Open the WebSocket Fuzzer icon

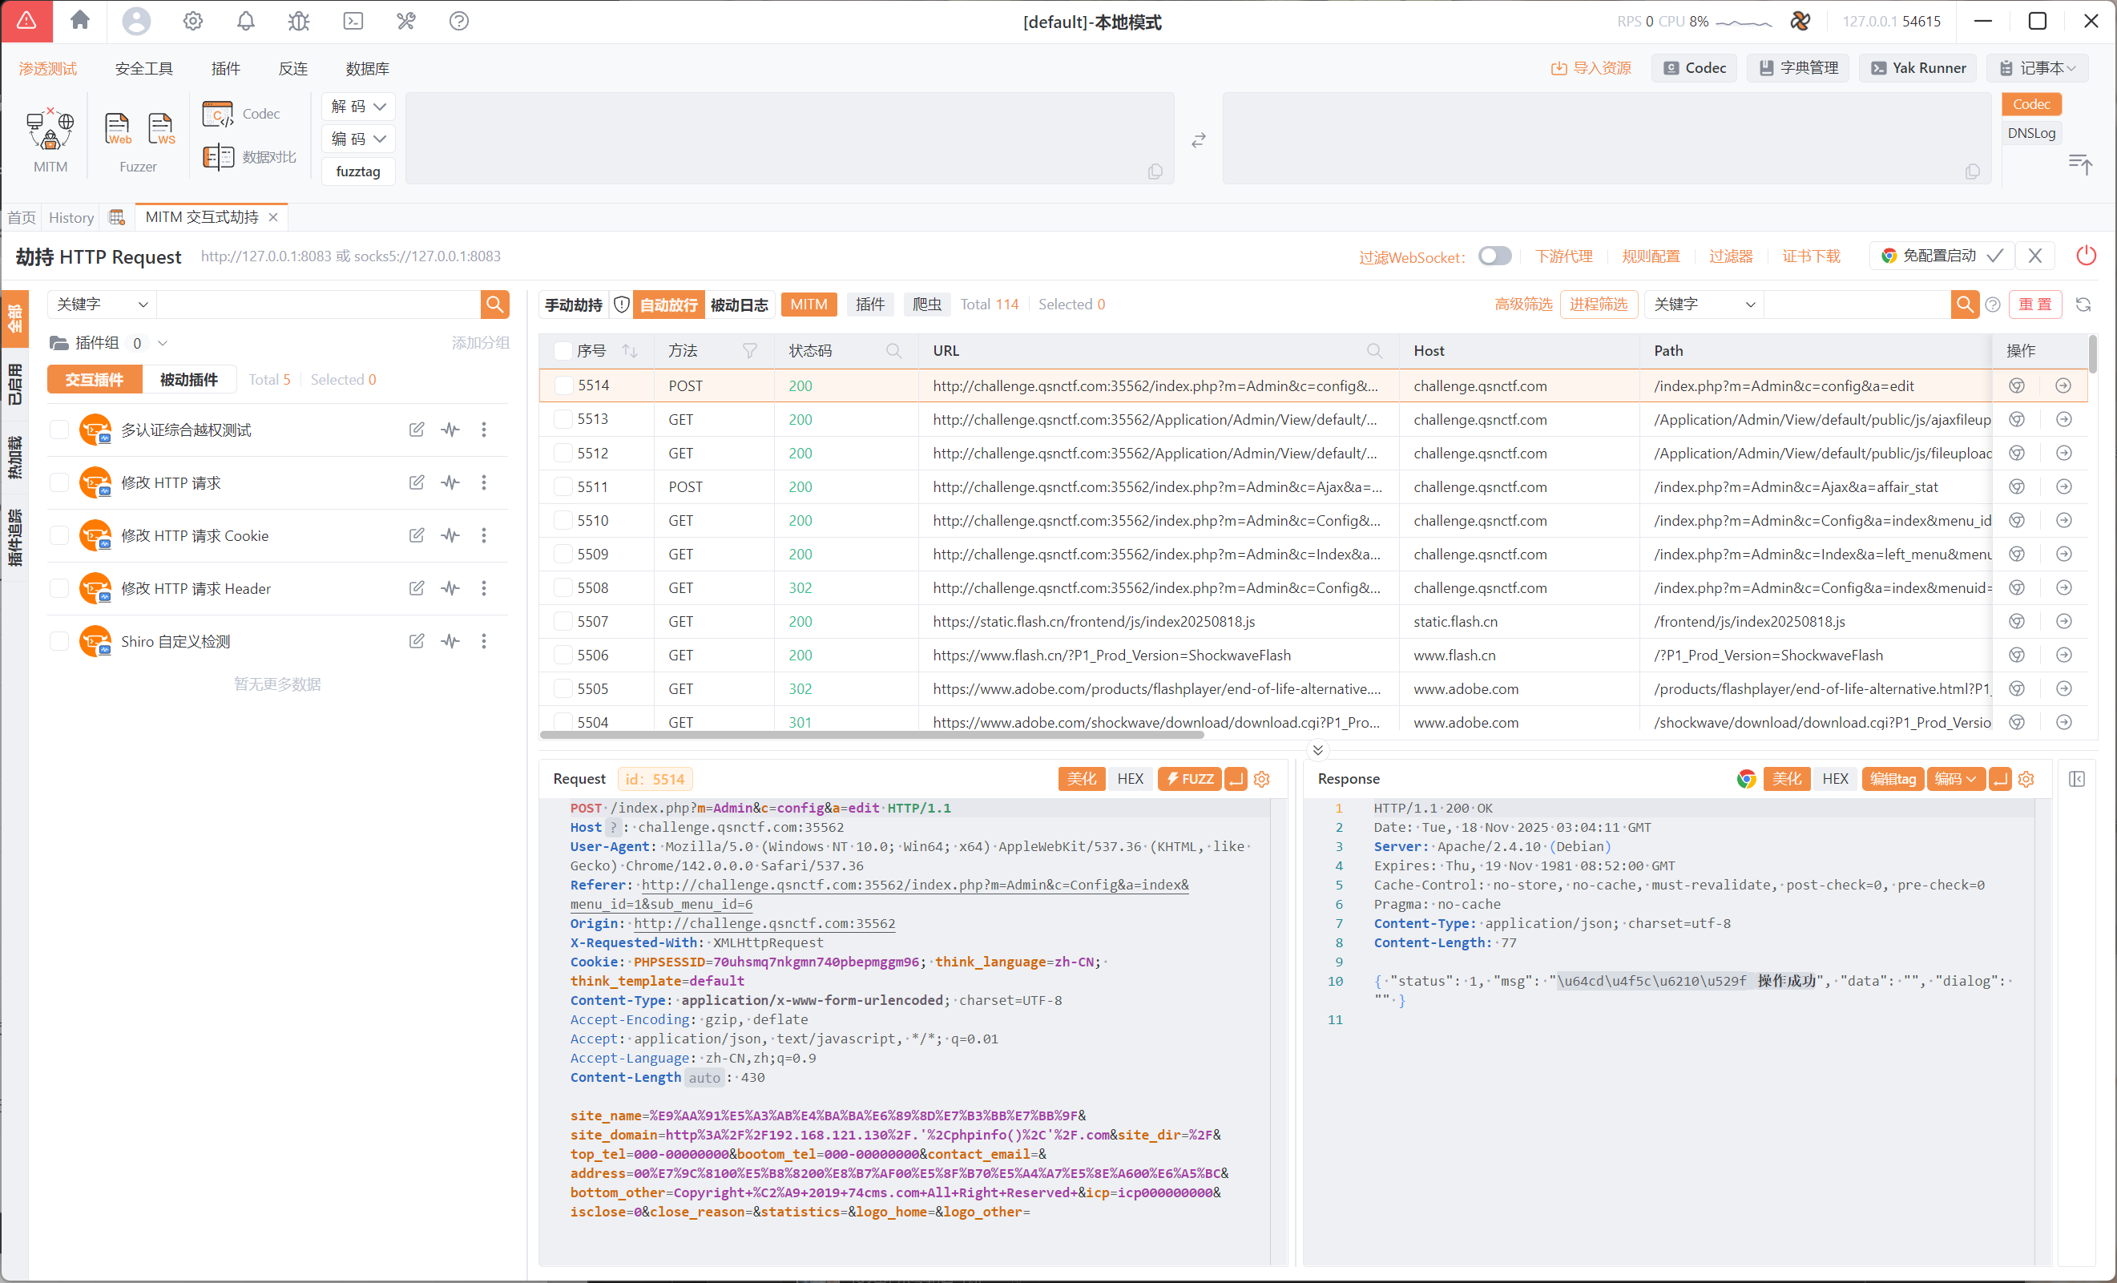(161, 129)
